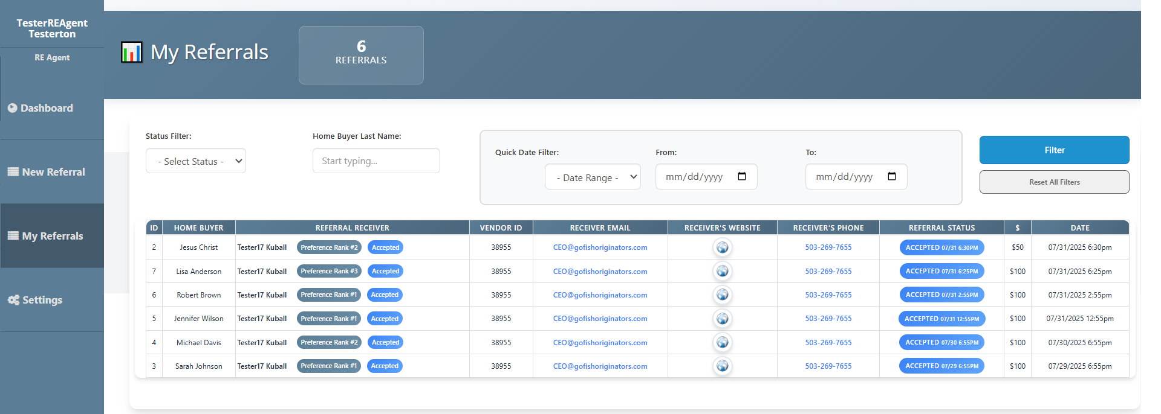Click Preference Rank #2 badge in Jesus Christ row
This screenshot has width=1161, height=414.
pyautogui.click(x=329, y=247)
